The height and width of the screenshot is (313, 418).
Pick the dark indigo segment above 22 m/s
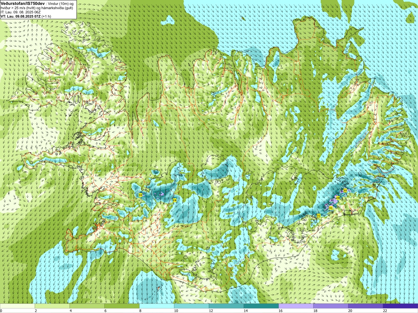[400, 306]
